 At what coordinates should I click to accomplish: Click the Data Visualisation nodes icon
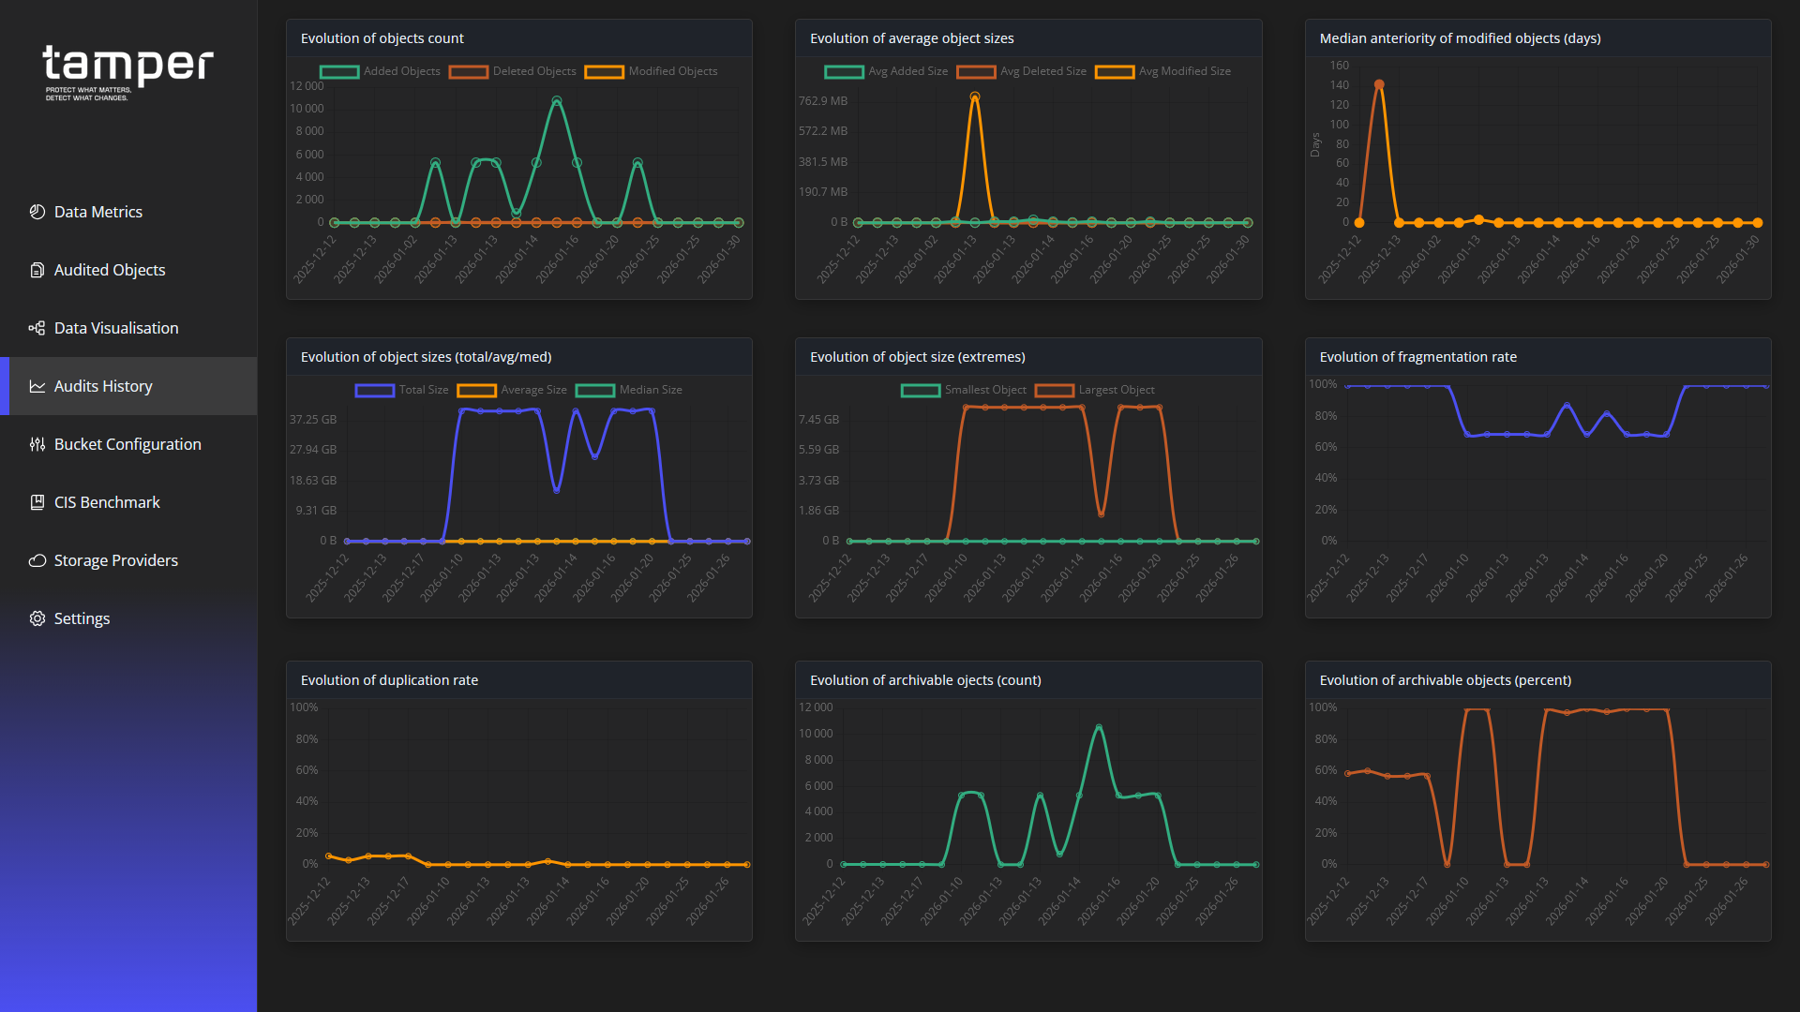(x=37, y=328)
